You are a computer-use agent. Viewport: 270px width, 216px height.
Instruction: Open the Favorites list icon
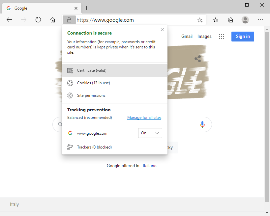click(x=216, y=20)
